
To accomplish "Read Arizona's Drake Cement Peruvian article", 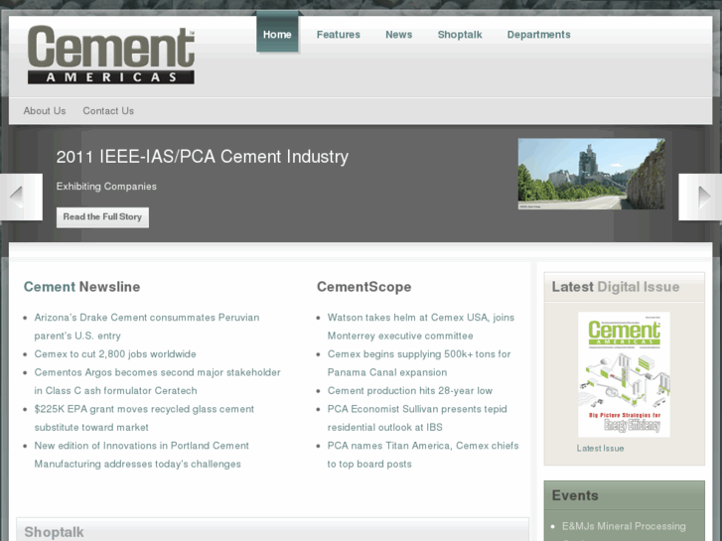I will (x=147, y=327).
